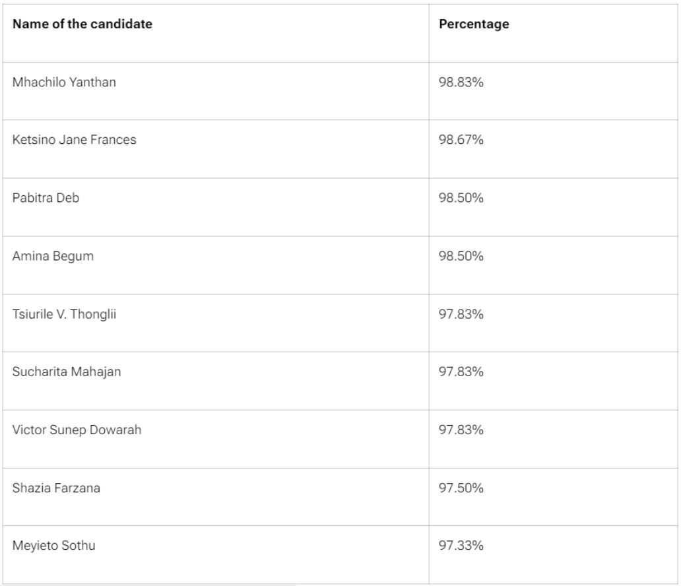The width and height of the screenshot is (683, 586).
Task: Select the 98.67% percentage cell
Action: pos(461,140)
